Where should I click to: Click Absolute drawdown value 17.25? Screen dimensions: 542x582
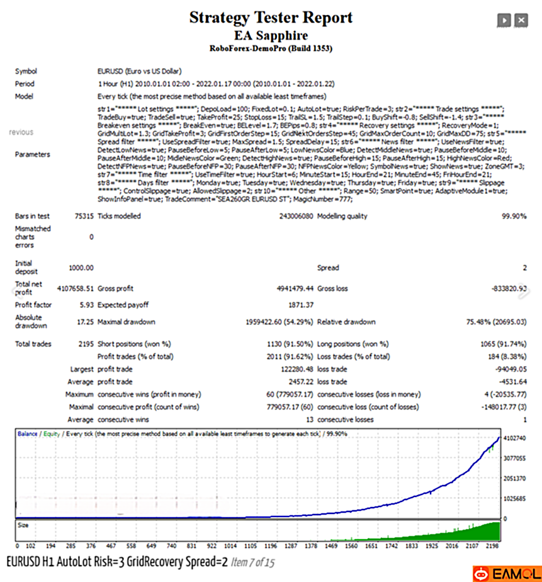point(86,322)
